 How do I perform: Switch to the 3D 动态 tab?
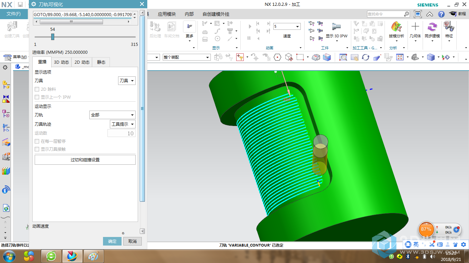click(61, 62)
